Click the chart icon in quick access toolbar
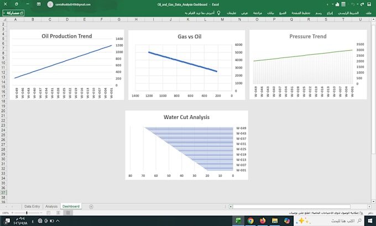 (x=337, y=4)
